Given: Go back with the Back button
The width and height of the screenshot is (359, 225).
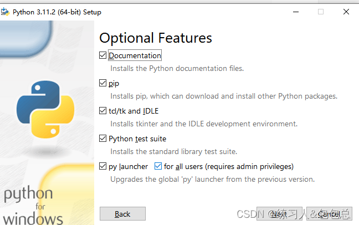Looking at the screenshot, I should tap(122, 214).
